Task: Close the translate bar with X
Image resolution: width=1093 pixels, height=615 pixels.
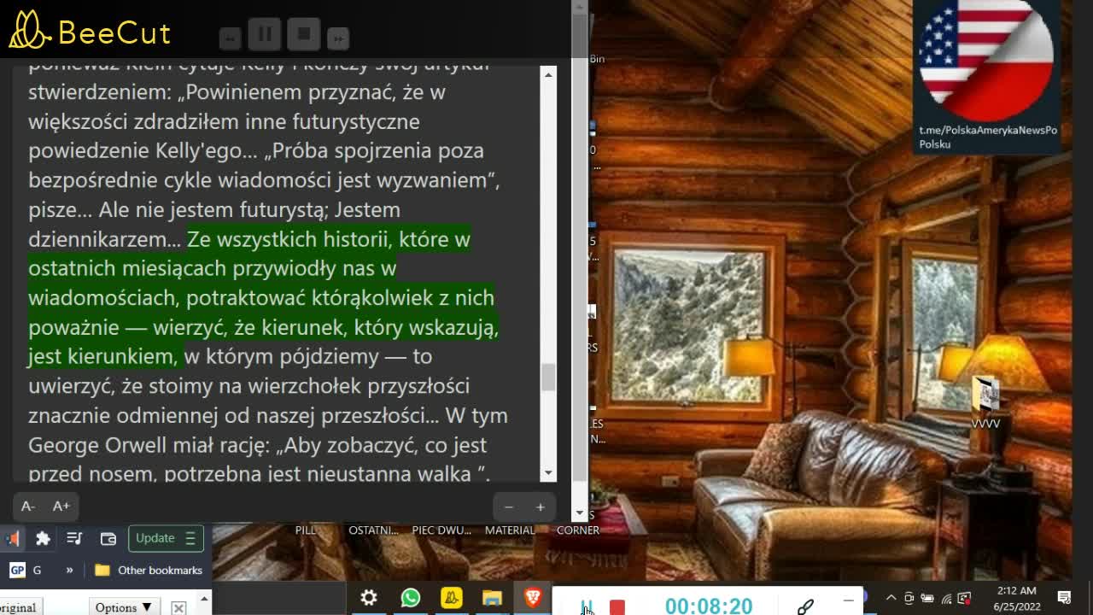Action: point(178,607)
